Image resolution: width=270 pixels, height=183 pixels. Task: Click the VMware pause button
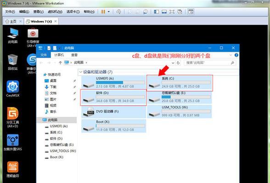point(103,11)
